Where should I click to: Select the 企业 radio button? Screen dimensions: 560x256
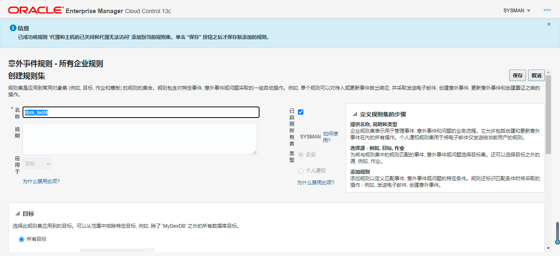[x=301, y=154]
